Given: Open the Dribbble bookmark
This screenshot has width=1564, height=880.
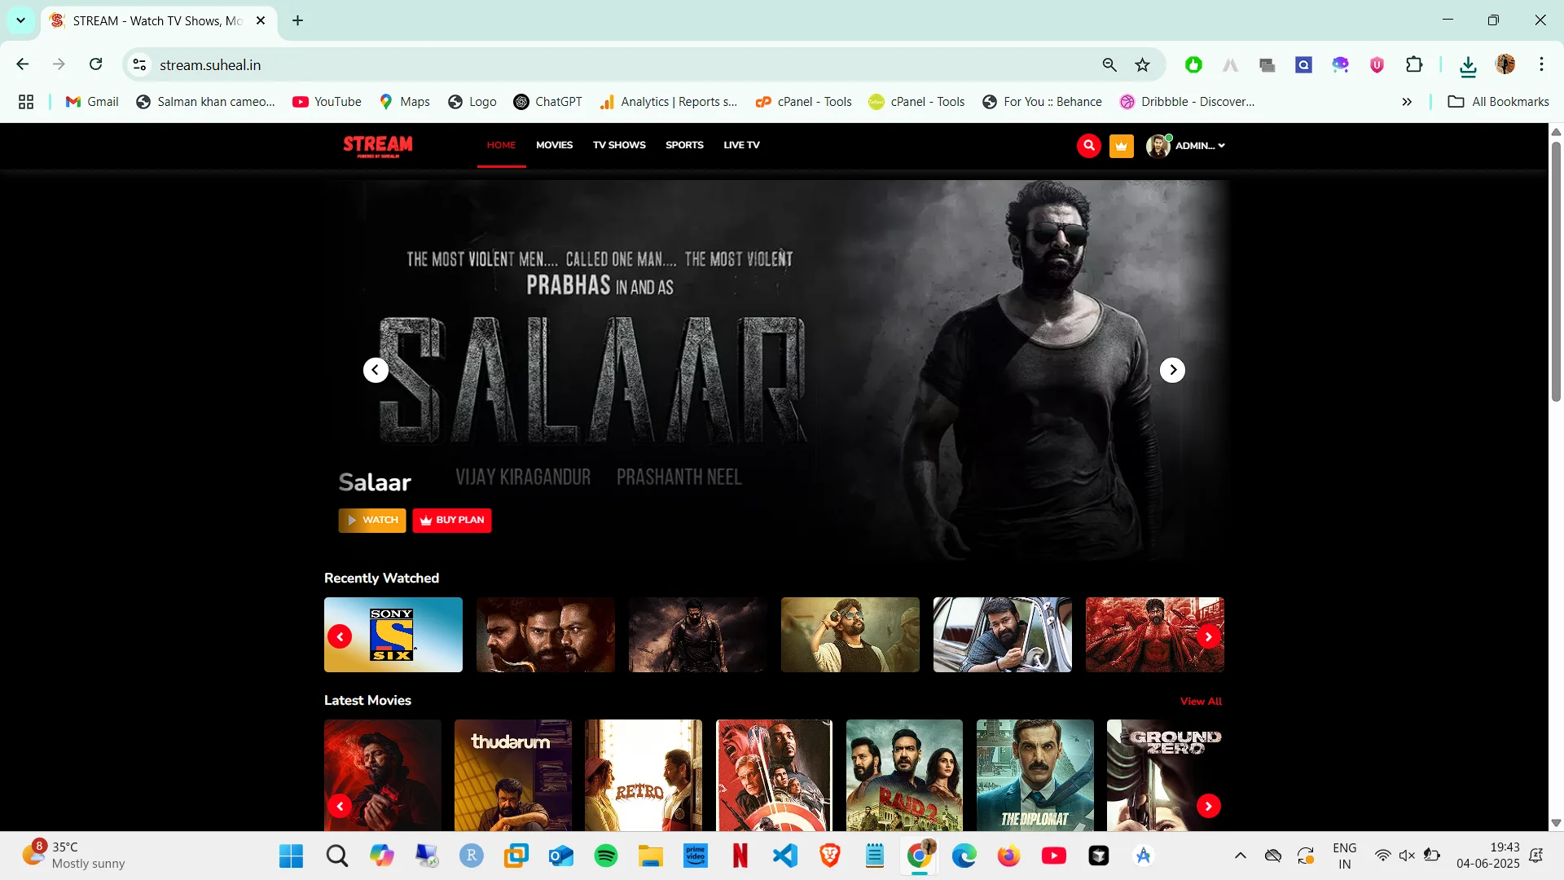Looking at the screenshot, I should (x=1188, y=102).
